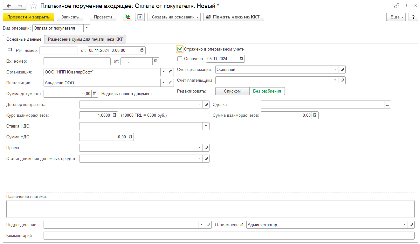Screen dimensions: 420x244
Task: Choose Сделка with ellipsis button
Action: (388, 104)
